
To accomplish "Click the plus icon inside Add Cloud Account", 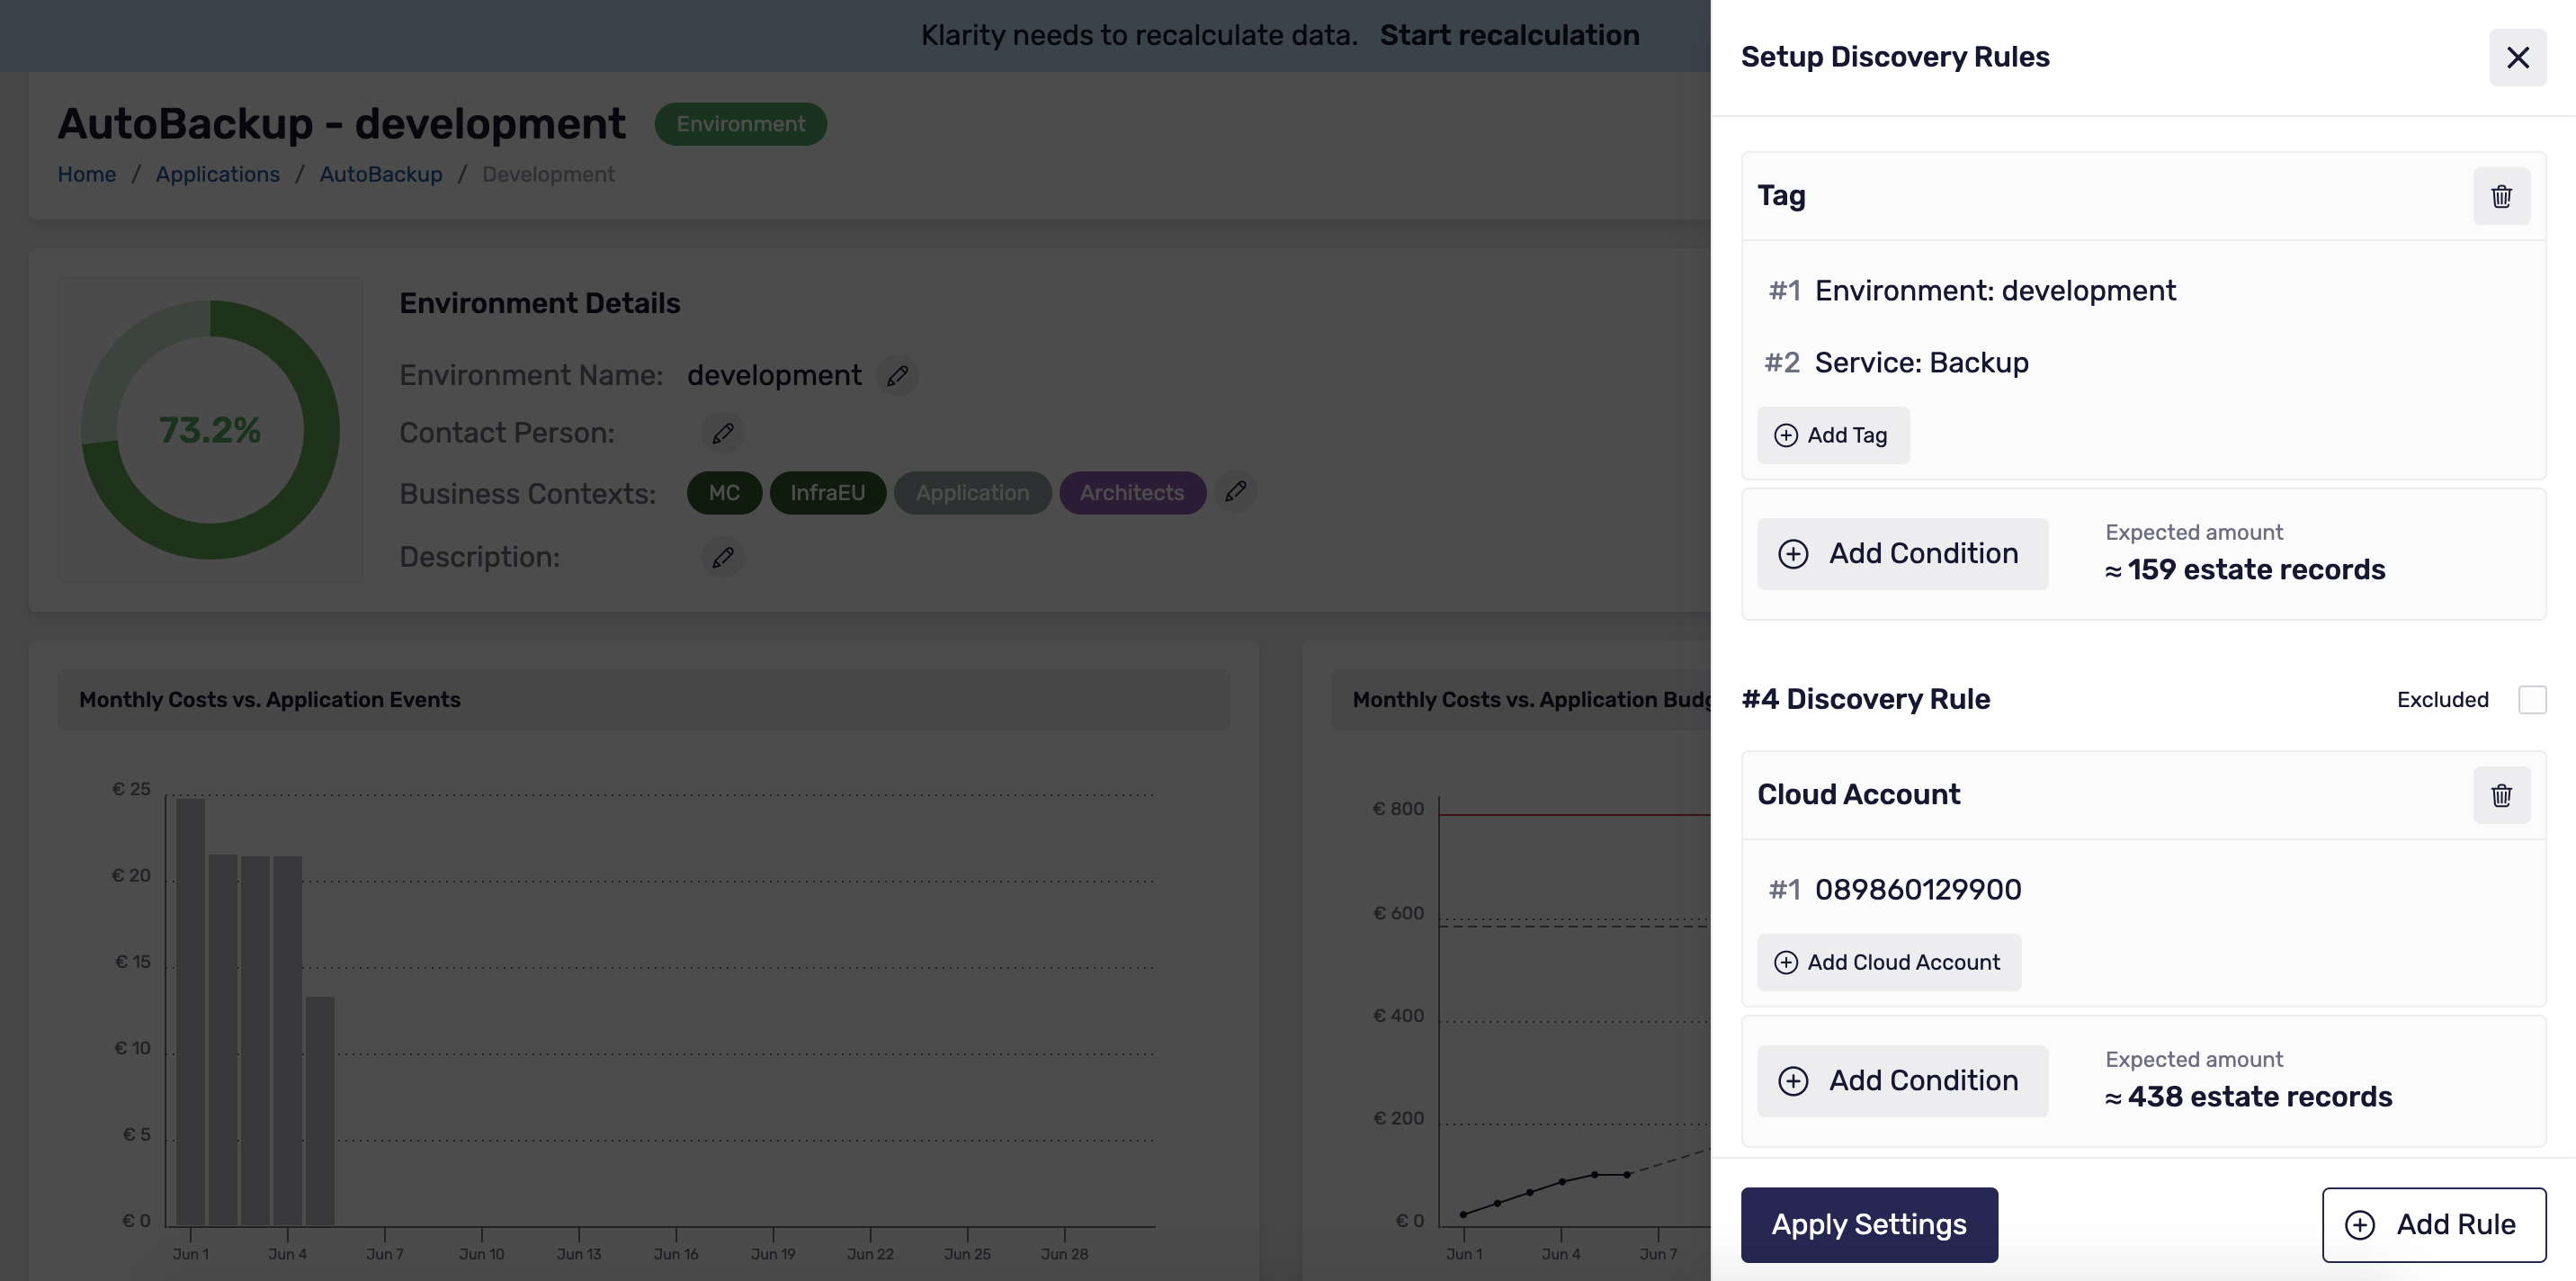I will click(1785, 962).
